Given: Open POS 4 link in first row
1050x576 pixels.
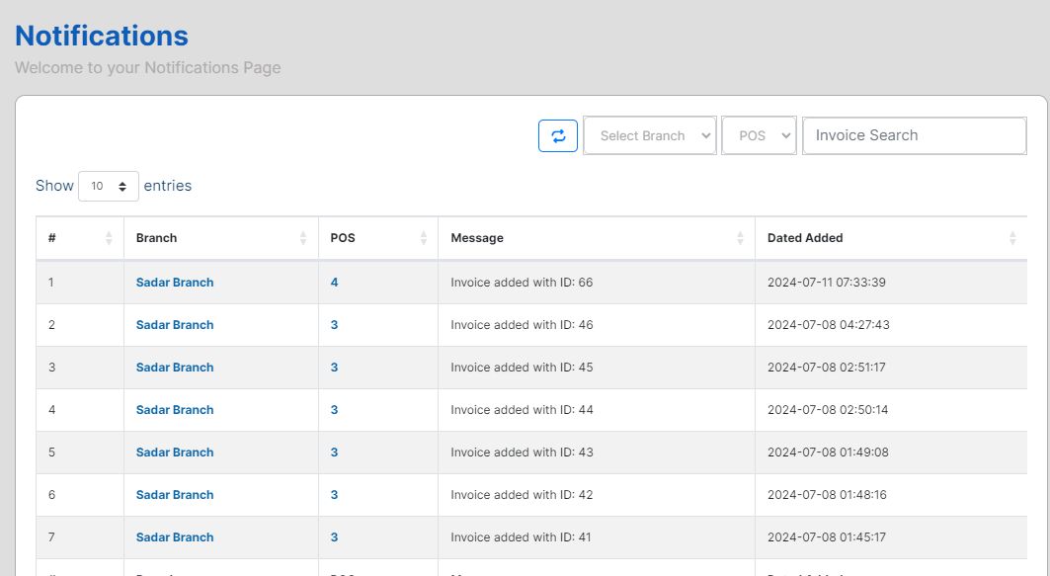Looking at the screenshot, I should 335,283.
